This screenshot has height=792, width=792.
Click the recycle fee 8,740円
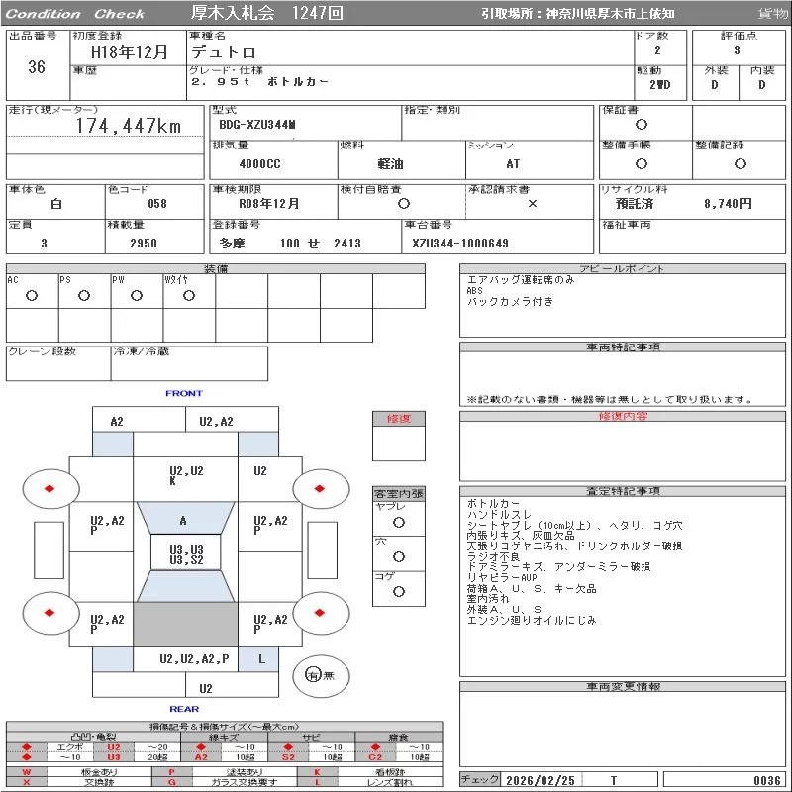(728, 204)
